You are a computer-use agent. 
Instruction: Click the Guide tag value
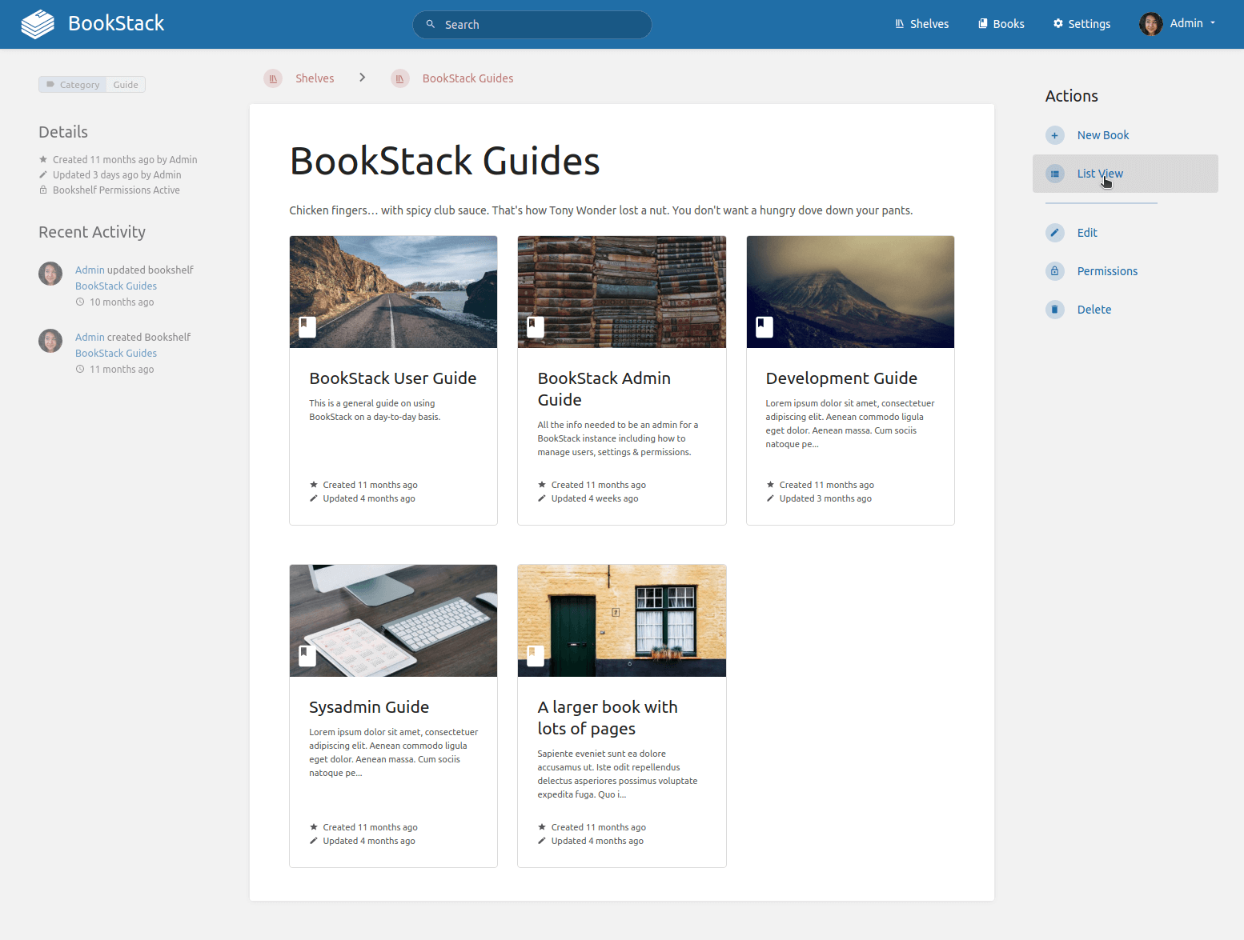coord(126,85)
